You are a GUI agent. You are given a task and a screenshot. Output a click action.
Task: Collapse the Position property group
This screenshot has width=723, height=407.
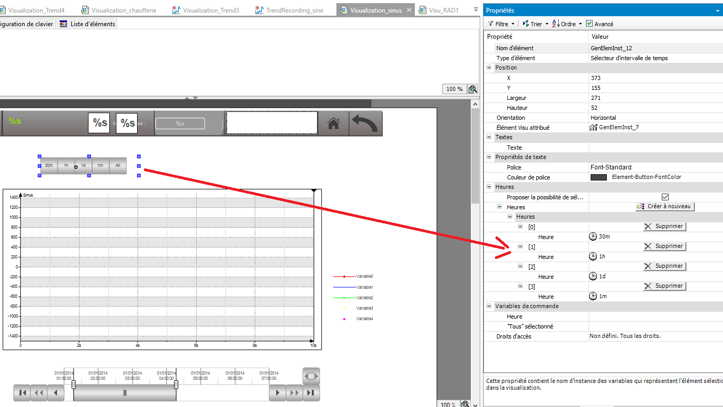coord(489,67)
